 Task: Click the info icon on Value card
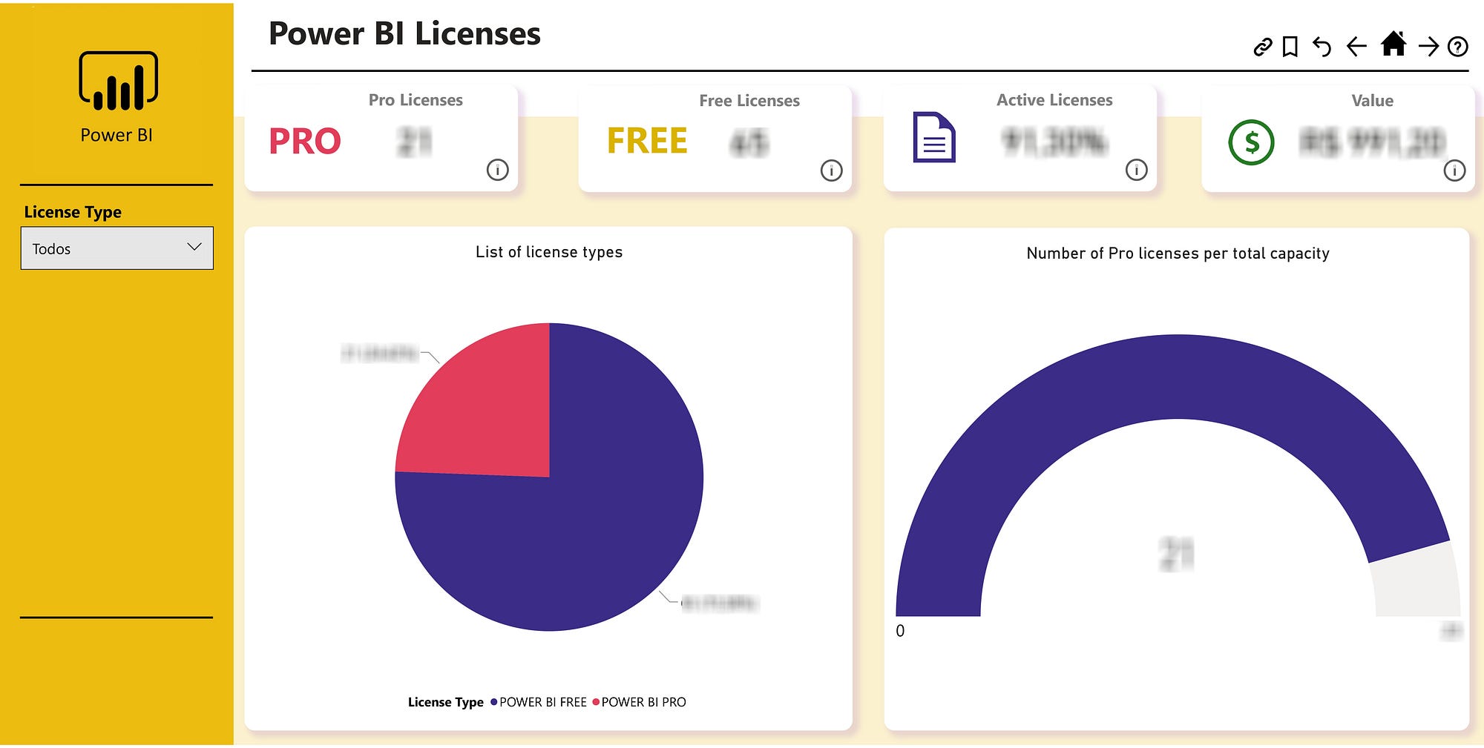[1454, 171]
